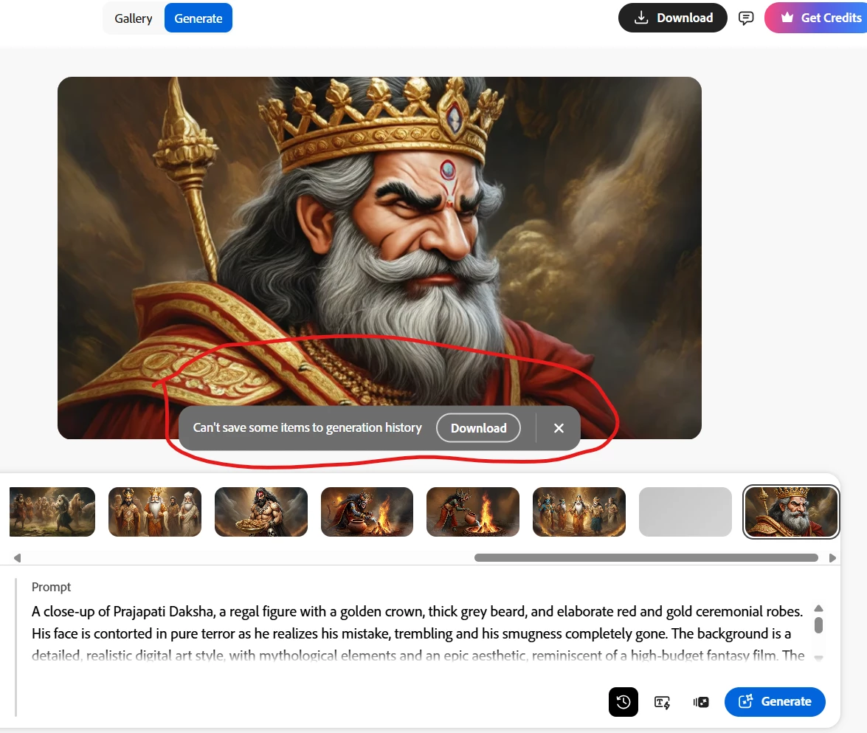
Task: Open the feedback comment icon
Action: (x=746, y=18)
